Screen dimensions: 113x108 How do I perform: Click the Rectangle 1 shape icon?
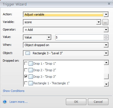[x=31, y=83]
